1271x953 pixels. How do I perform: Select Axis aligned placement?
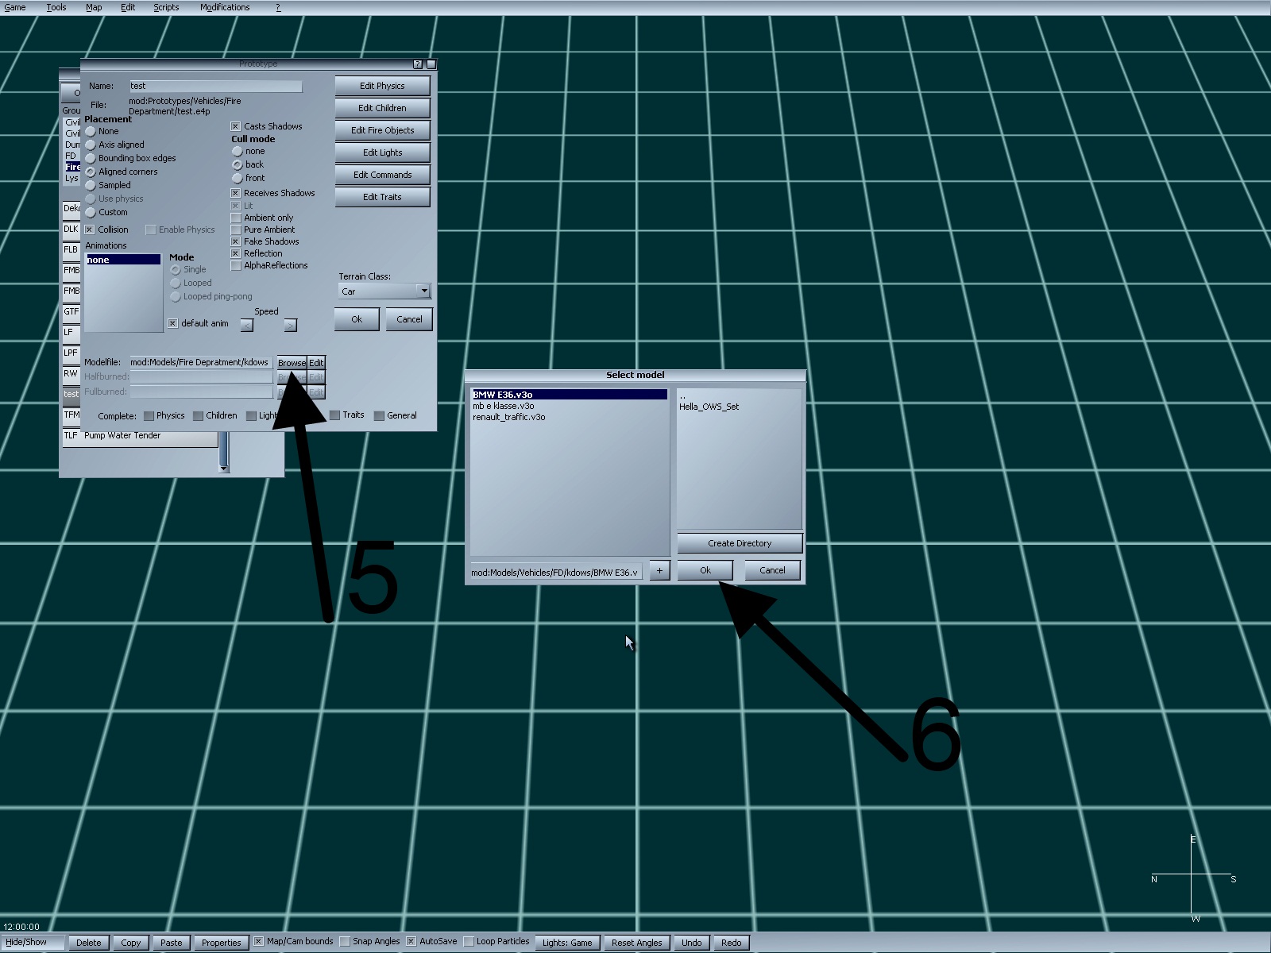coord(91,145)
